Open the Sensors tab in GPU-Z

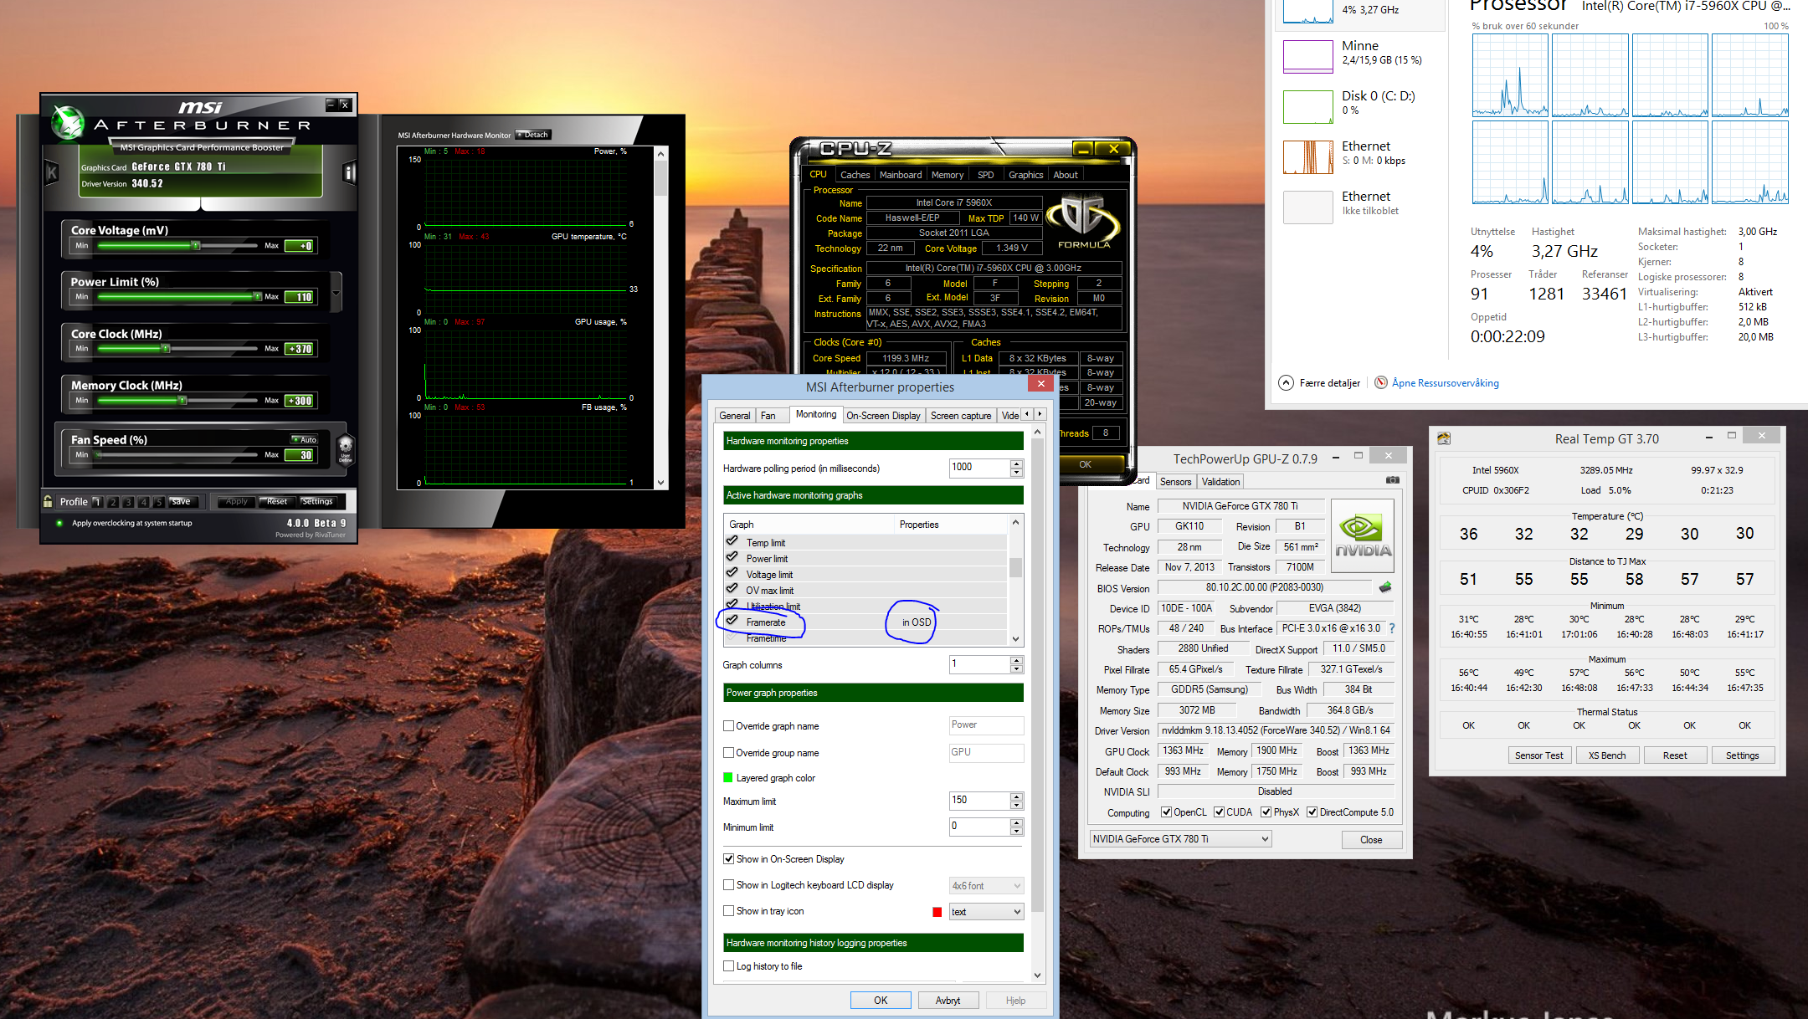(x=1176, y=481)
